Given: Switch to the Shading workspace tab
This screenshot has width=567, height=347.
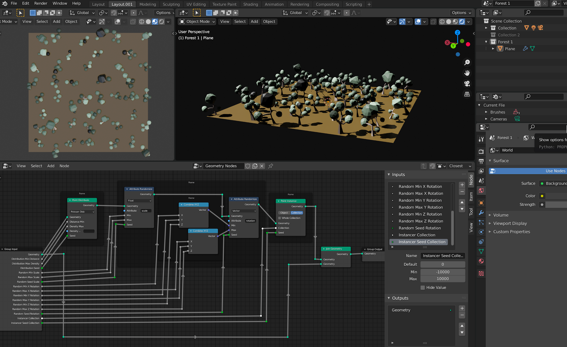Looking at the screenshot, I should [250, 4].
